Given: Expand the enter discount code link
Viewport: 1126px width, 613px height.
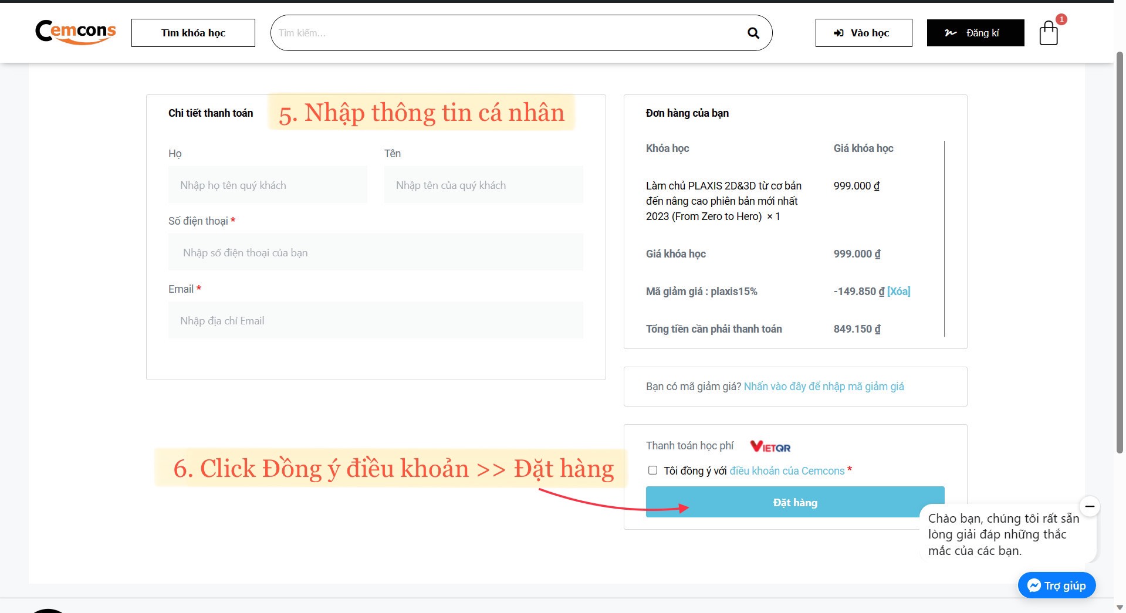Looking at the screenshot, I should pyautogui.click(x=824, y=387).
